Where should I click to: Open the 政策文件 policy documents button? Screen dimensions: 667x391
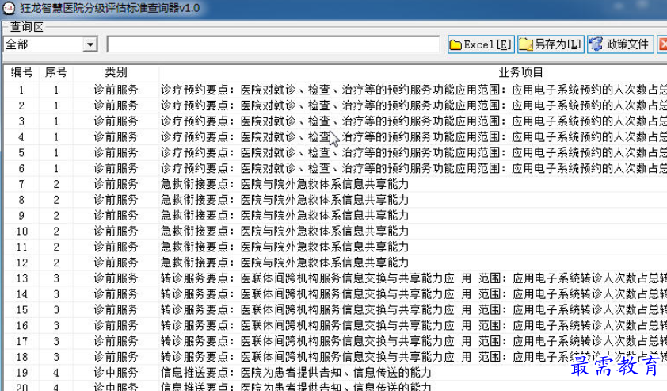coord(620,44)
